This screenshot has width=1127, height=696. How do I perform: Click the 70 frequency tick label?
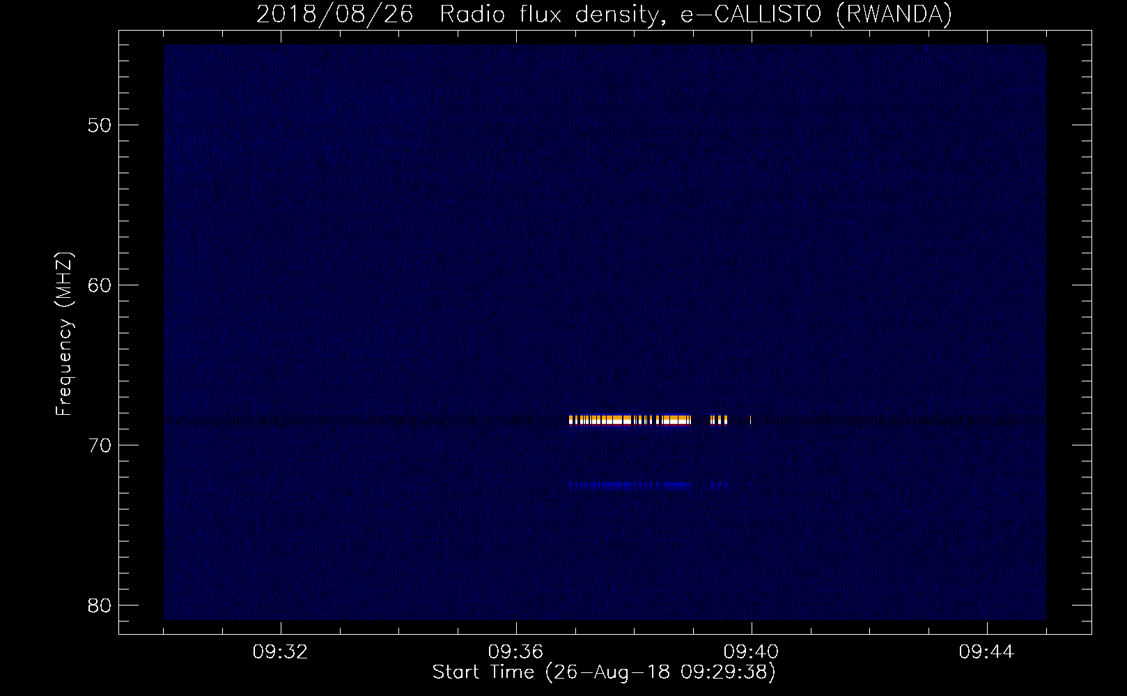point(100,445)
